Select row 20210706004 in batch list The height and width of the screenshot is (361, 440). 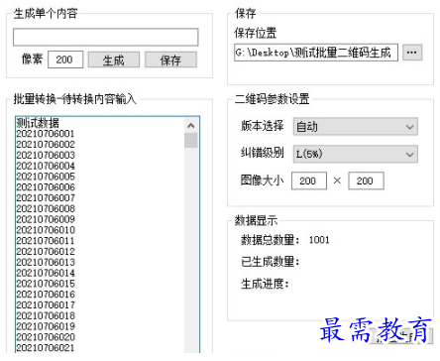point(46,166)
